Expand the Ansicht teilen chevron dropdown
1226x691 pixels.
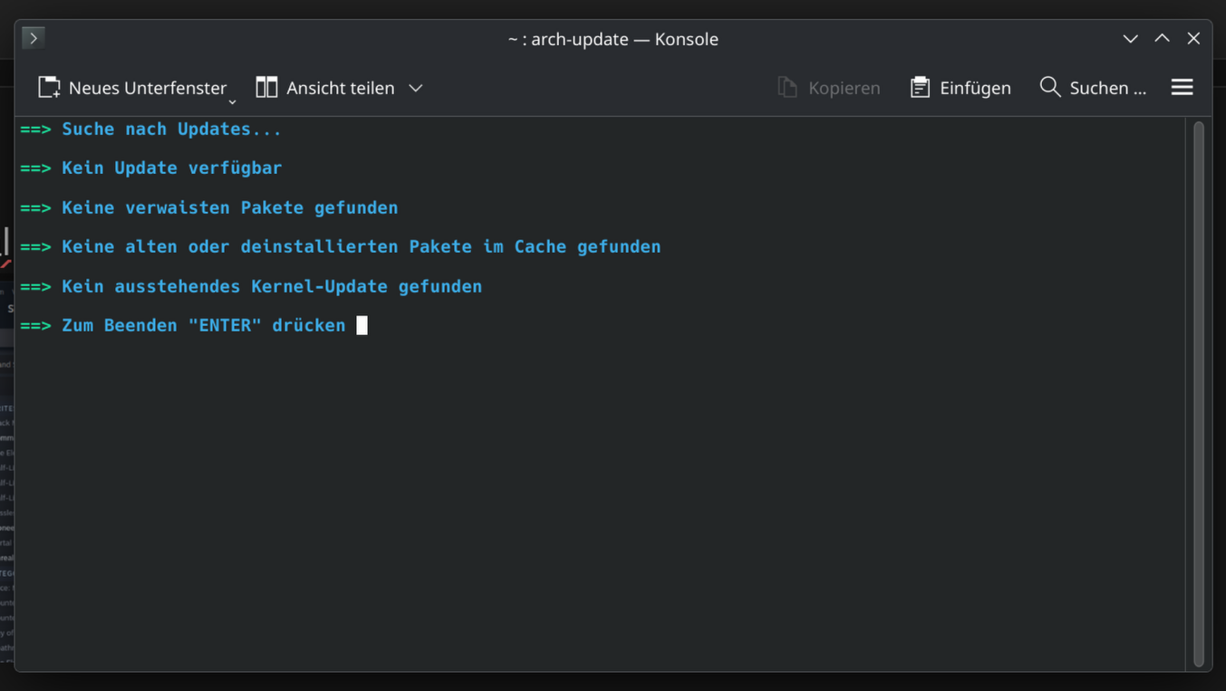click(416, 88)
